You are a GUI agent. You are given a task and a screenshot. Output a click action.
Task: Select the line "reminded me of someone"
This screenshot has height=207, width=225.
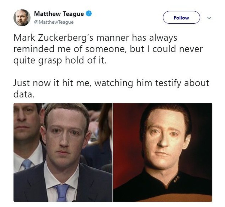[x=70, y=49]
